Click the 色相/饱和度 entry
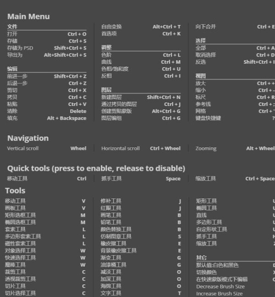This screenshot has height=297, width=275. click(115, 69)
